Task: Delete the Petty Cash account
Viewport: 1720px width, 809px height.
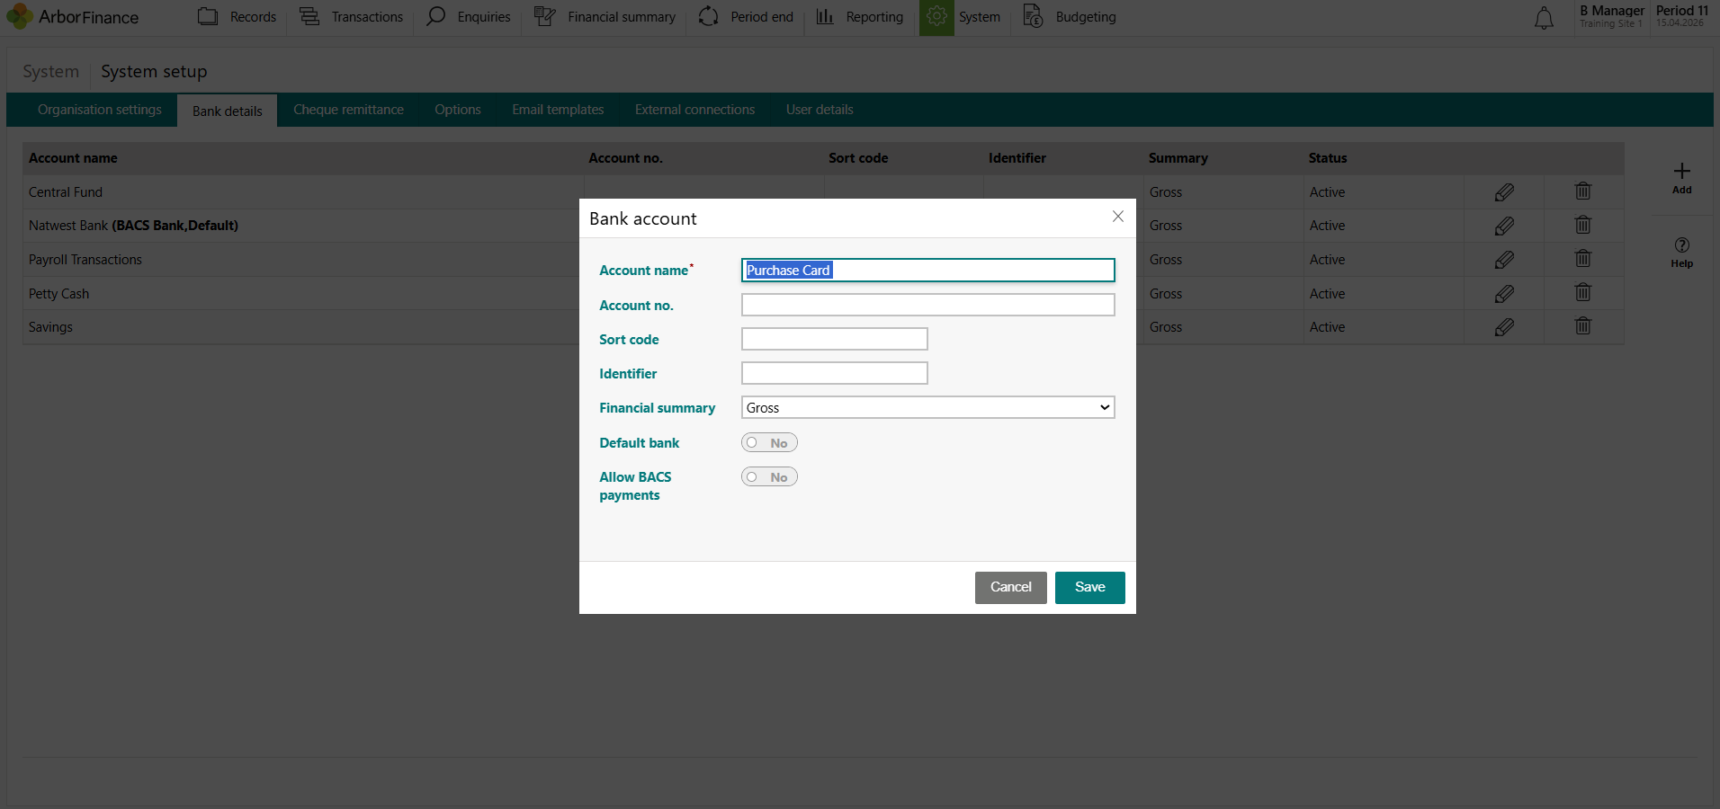Action: pyautogui.click(x=1583, y=293)
